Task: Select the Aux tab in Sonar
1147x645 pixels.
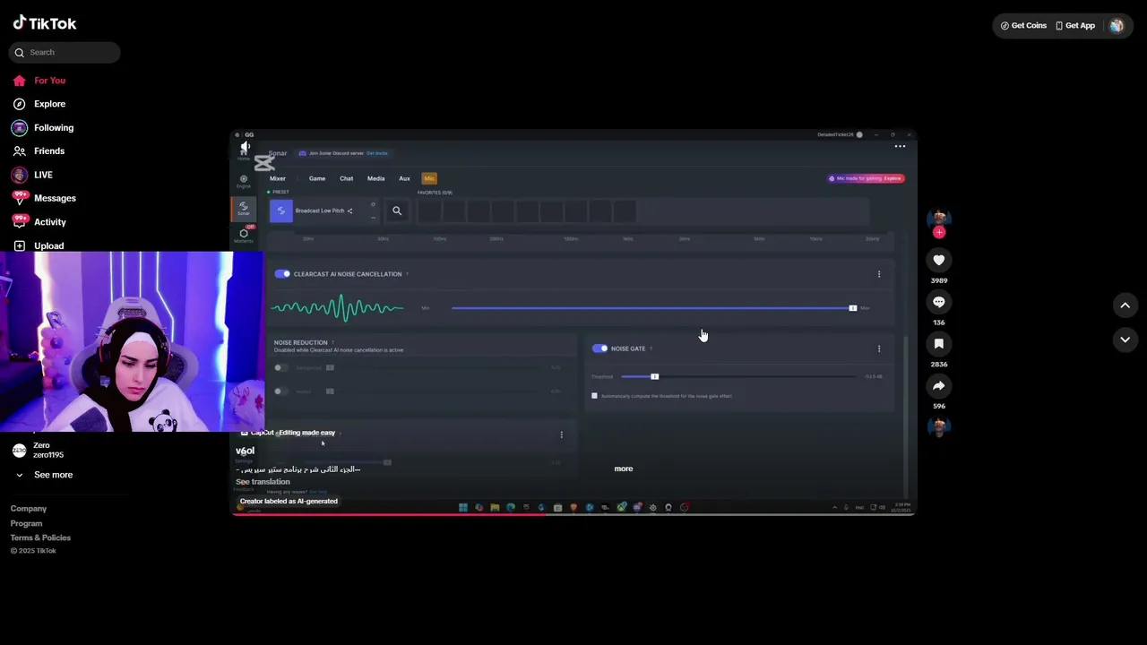Action: pos(404,178)
